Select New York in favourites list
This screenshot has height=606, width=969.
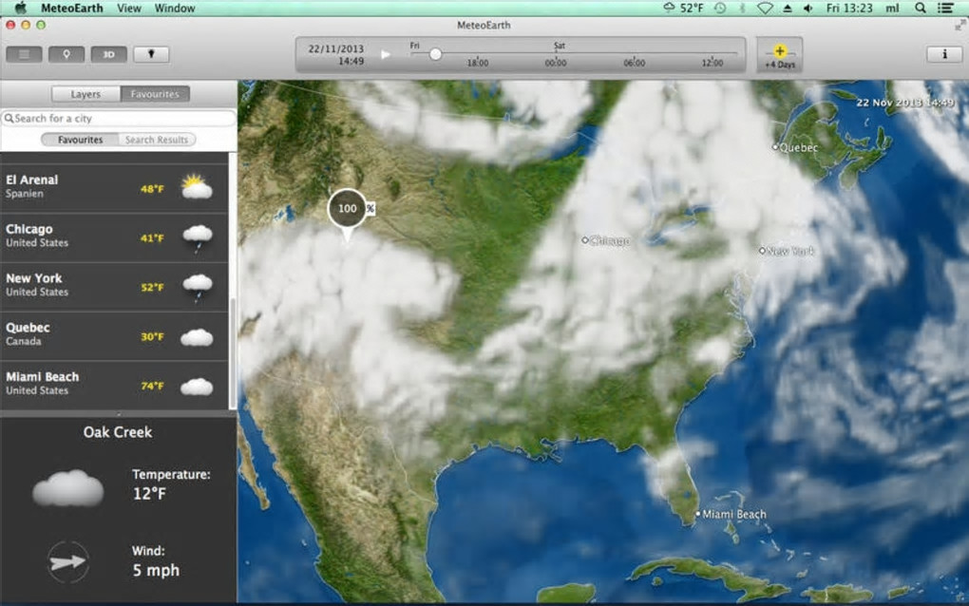coord(114,286)
